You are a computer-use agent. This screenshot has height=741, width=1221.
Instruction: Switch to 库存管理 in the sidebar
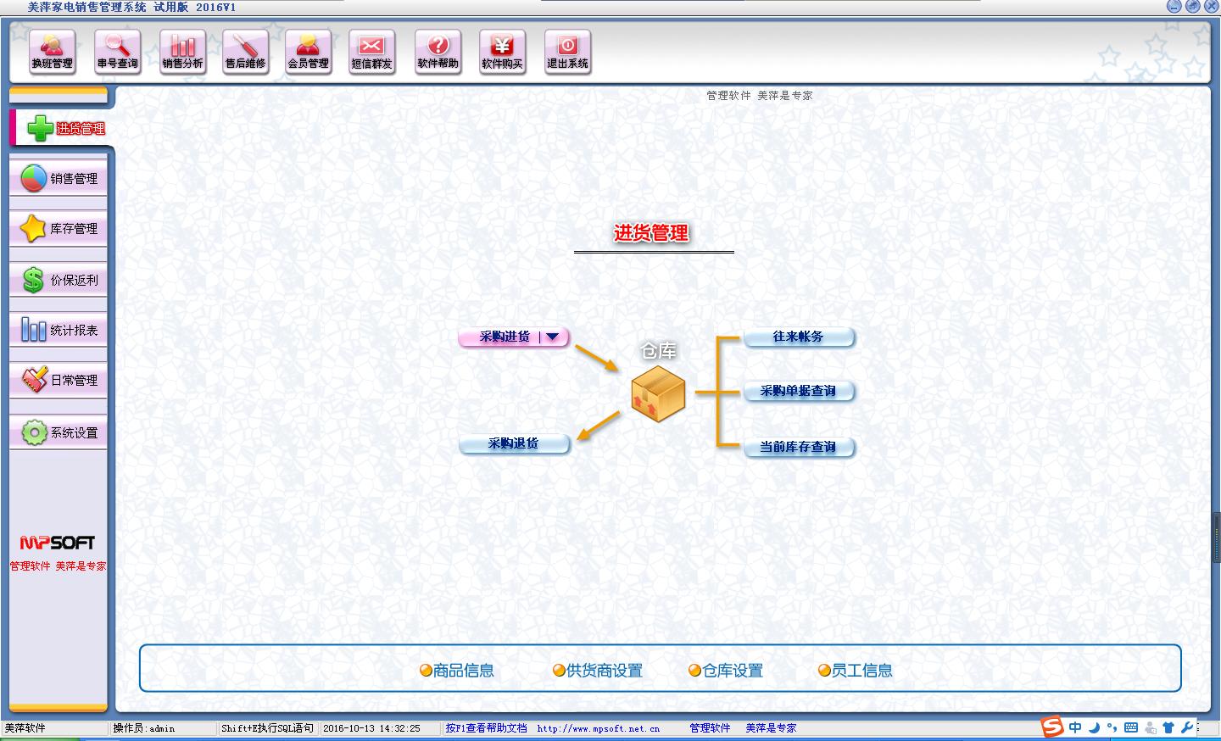(59, 229)
